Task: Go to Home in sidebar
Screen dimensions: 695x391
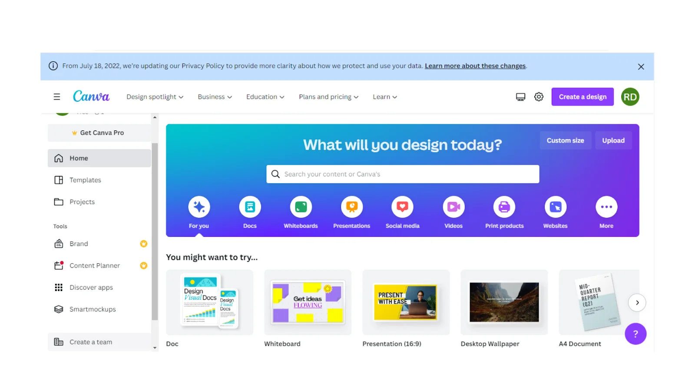Action: point(99,158)
